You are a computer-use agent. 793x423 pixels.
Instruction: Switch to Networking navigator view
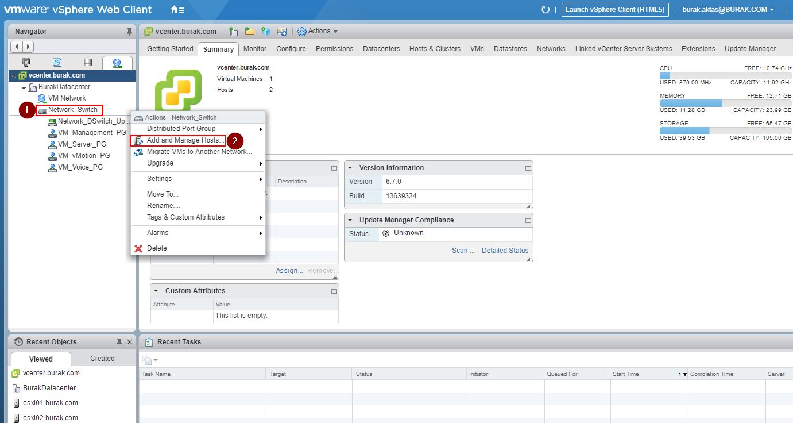117,63
